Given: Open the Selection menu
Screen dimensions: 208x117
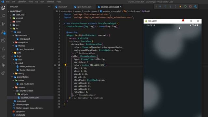Looking at the screenshot, I should [x=22, y=2].
